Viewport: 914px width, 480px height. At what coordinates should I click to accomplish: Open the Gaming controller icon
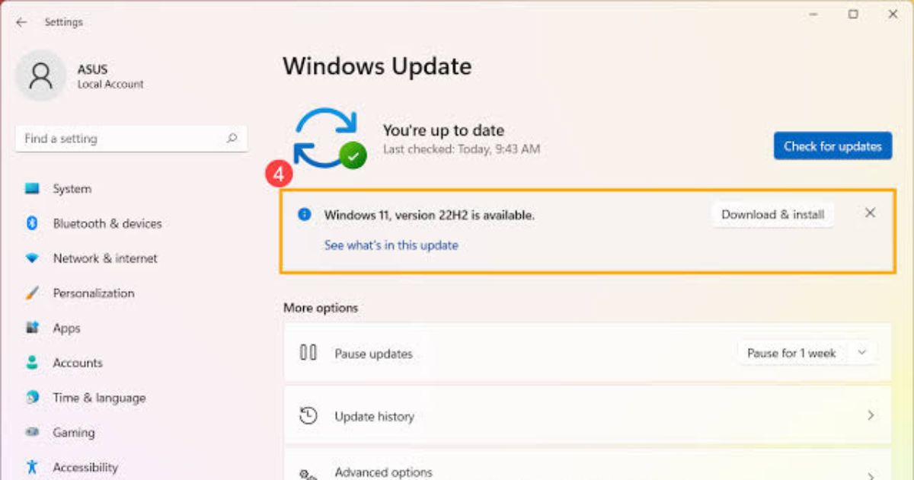click(31, 432)
